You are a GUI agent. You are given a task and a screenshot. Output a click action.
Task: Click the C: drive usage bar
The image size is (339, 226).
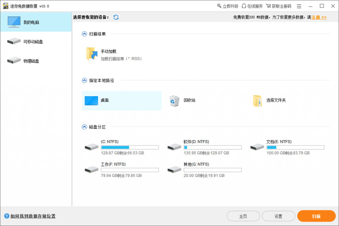130,147
